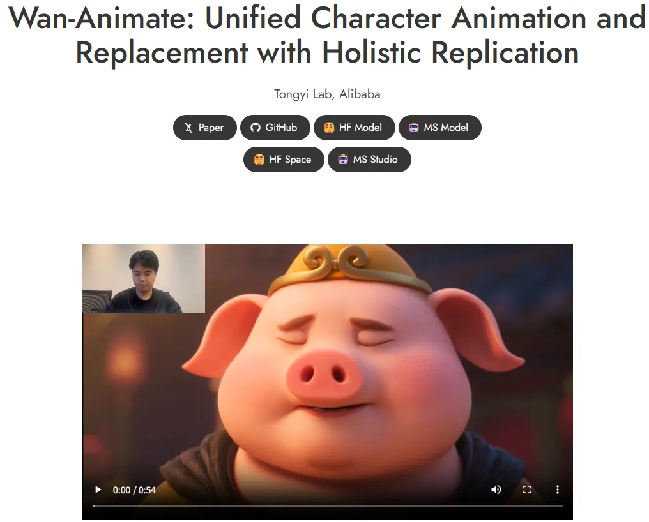Open the GitHub repository button
Screen dimensions: 649x522
click(275, 128)
